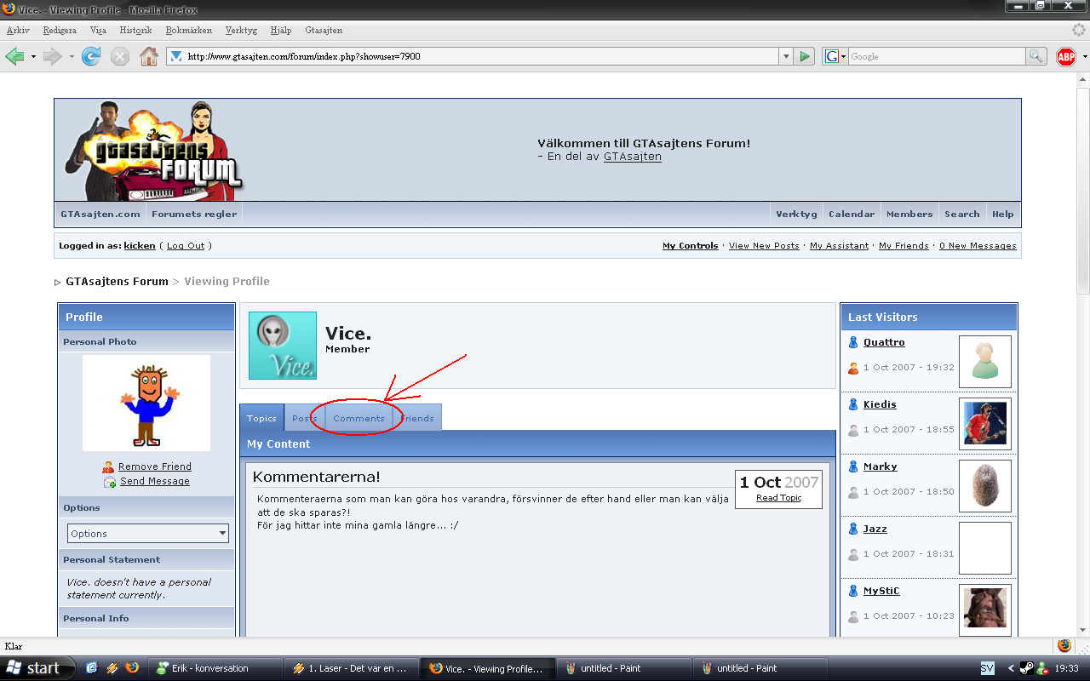Click the logged-in user kicken link

pos(140,246)
